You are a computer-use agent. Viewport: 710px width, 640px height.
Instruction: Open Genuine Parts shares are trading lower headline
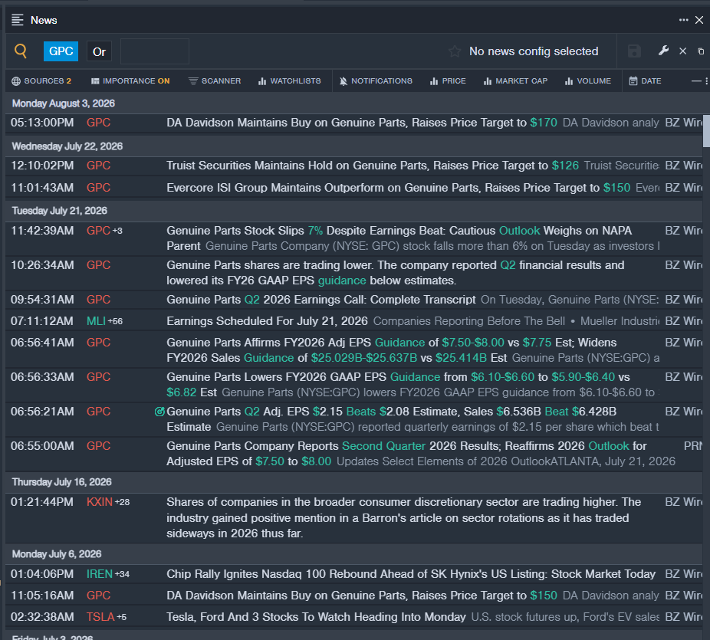pos(396,272)
